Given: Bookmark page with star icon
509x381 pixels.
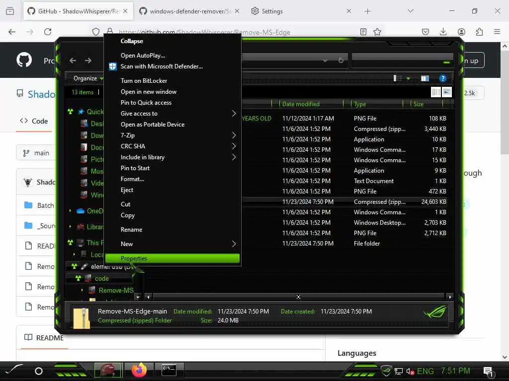Looking at the screenshot, I should click(x=377, y=32).
